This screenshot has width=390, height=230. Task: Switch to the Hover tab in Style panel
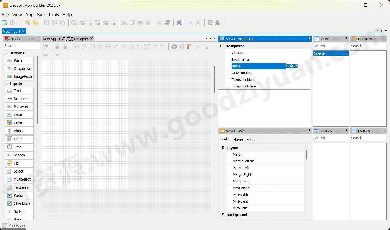pos(238,139)
